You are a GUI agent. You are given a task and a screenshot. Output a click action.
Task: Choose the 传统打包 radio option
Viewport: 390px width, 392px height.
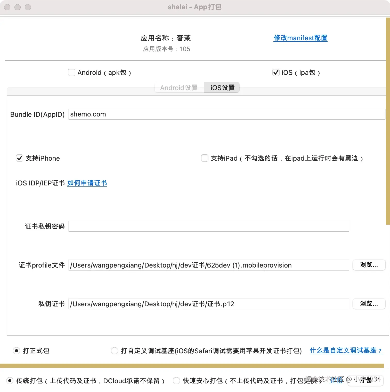click(x=10, y=381)
